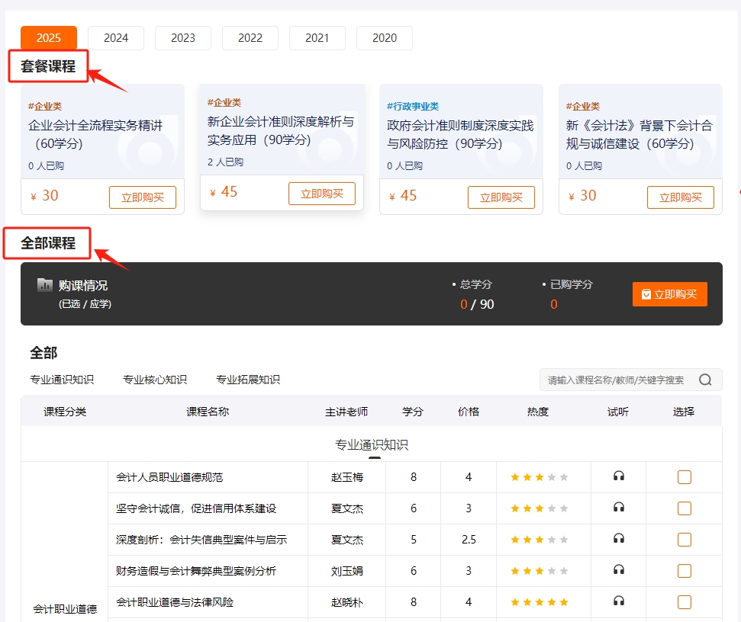The image size is (741, 622).
Task: Click the search magnifier icon
Action: (704, 379)
